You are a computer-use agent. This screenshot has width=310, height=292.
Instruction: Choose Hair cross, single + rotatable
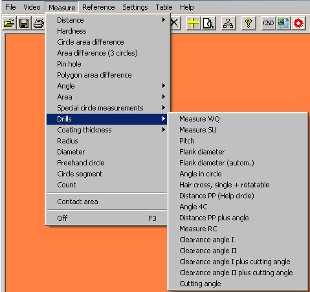click(x=225, y=185)
